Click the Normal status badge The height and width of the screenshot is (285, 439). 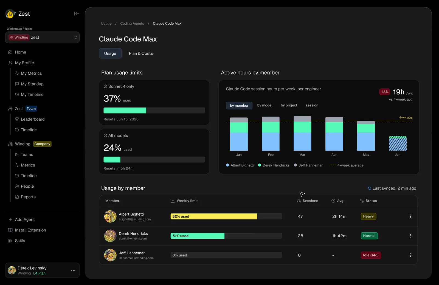coord(369,236)
